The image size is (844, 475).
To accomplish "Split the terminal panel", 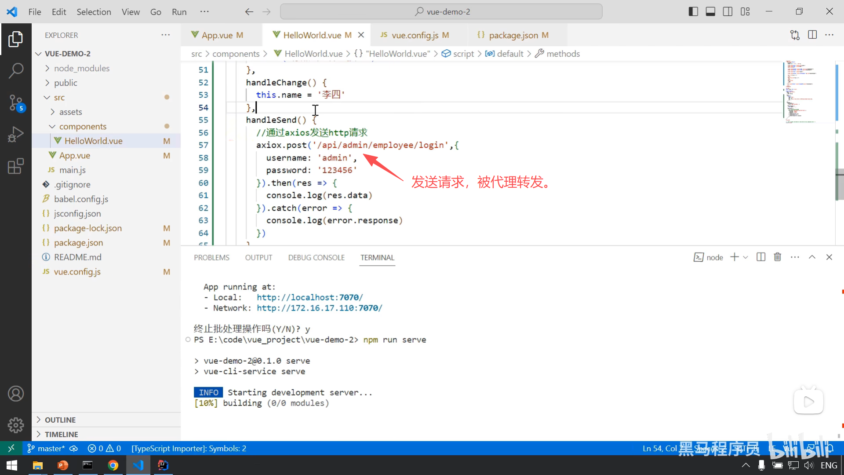I will tap(761, 257).
